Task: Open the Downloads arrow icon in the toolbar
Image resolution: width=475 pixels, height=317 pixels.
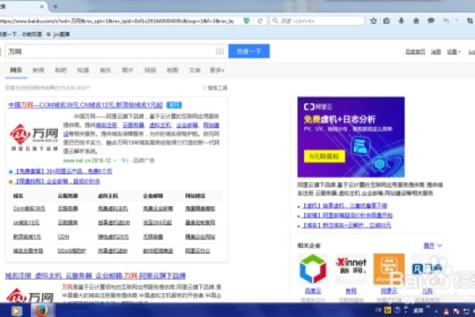Action: click(401, 21)
